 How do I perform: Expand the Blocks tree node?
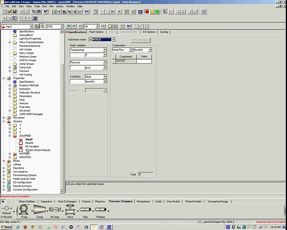tap(4, 161)
